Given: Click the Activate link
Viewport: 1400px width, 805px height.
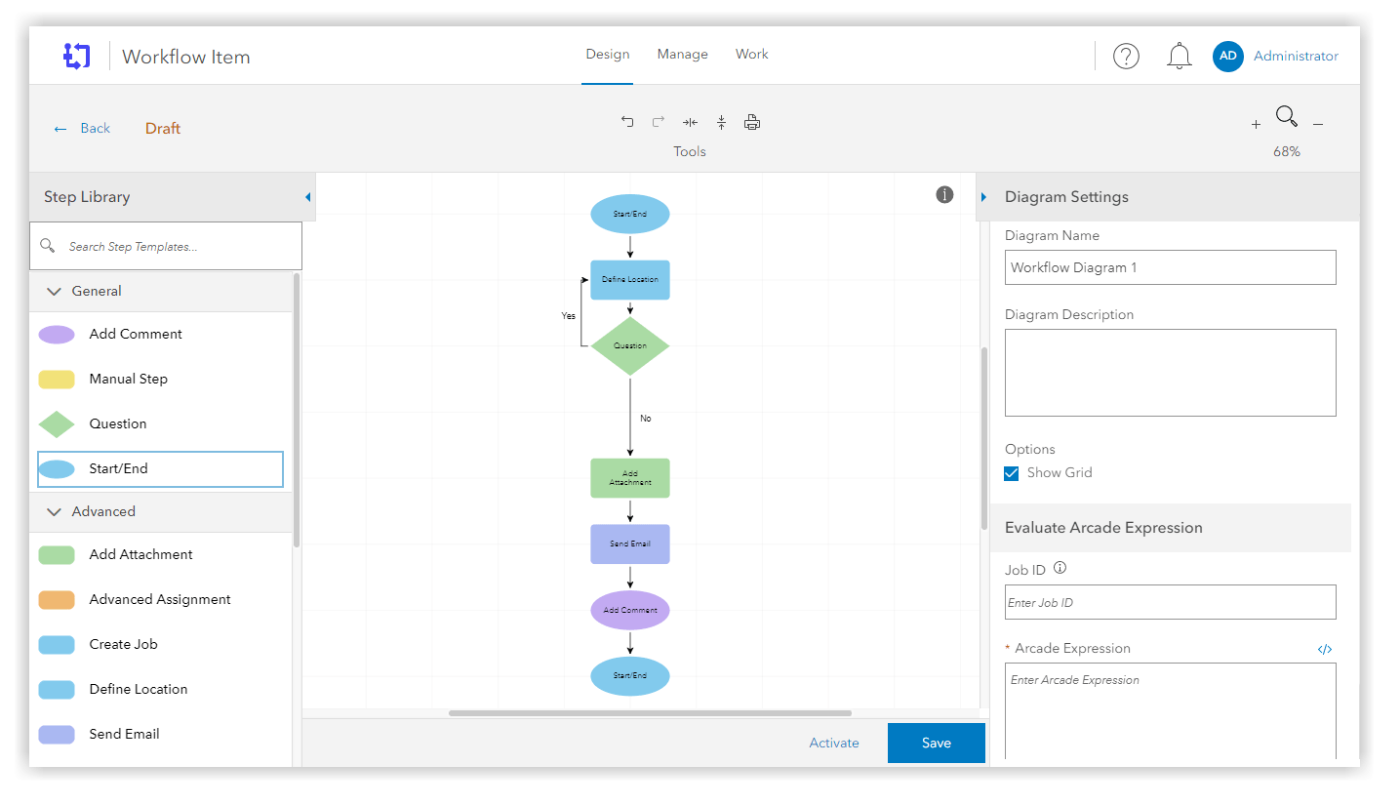Looking at the screenshot, I should tap(834, 743).
